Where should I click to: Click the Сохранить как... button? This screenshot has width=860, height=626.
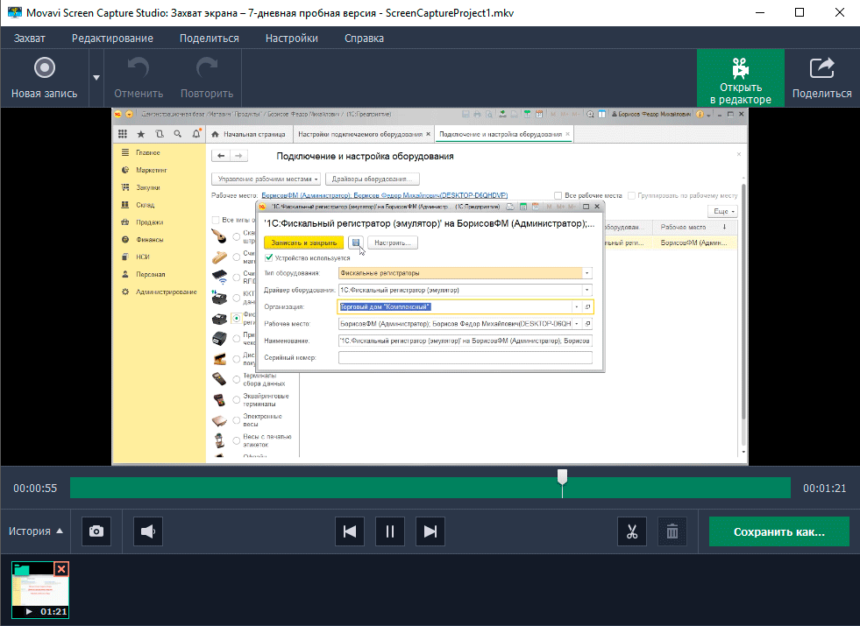[x=778, y=531]
